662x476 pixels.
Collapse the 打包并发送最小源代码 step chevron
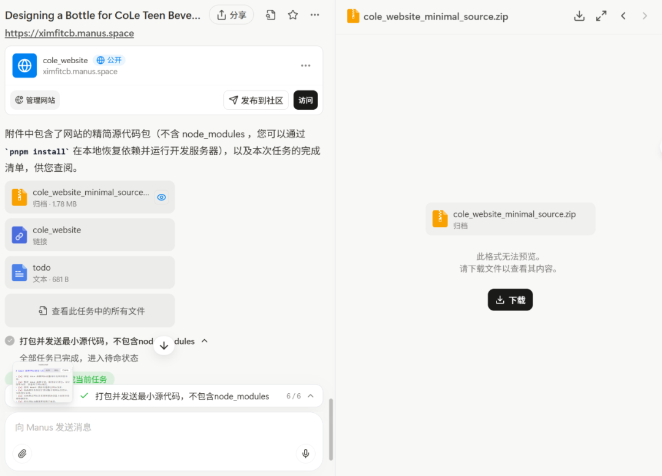point(205,341)
